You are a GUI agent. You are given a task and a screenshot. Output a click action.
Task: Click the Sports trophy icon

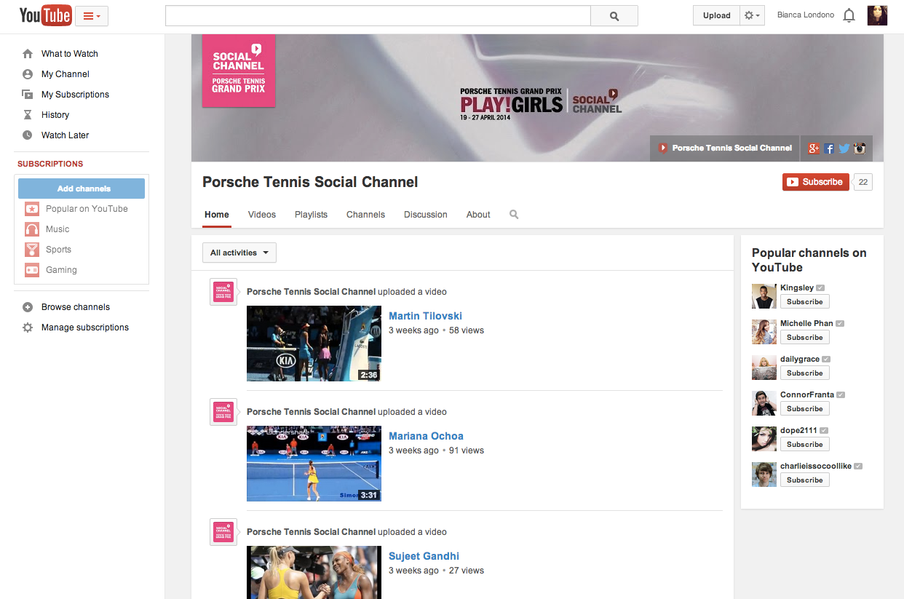point(32,250)
